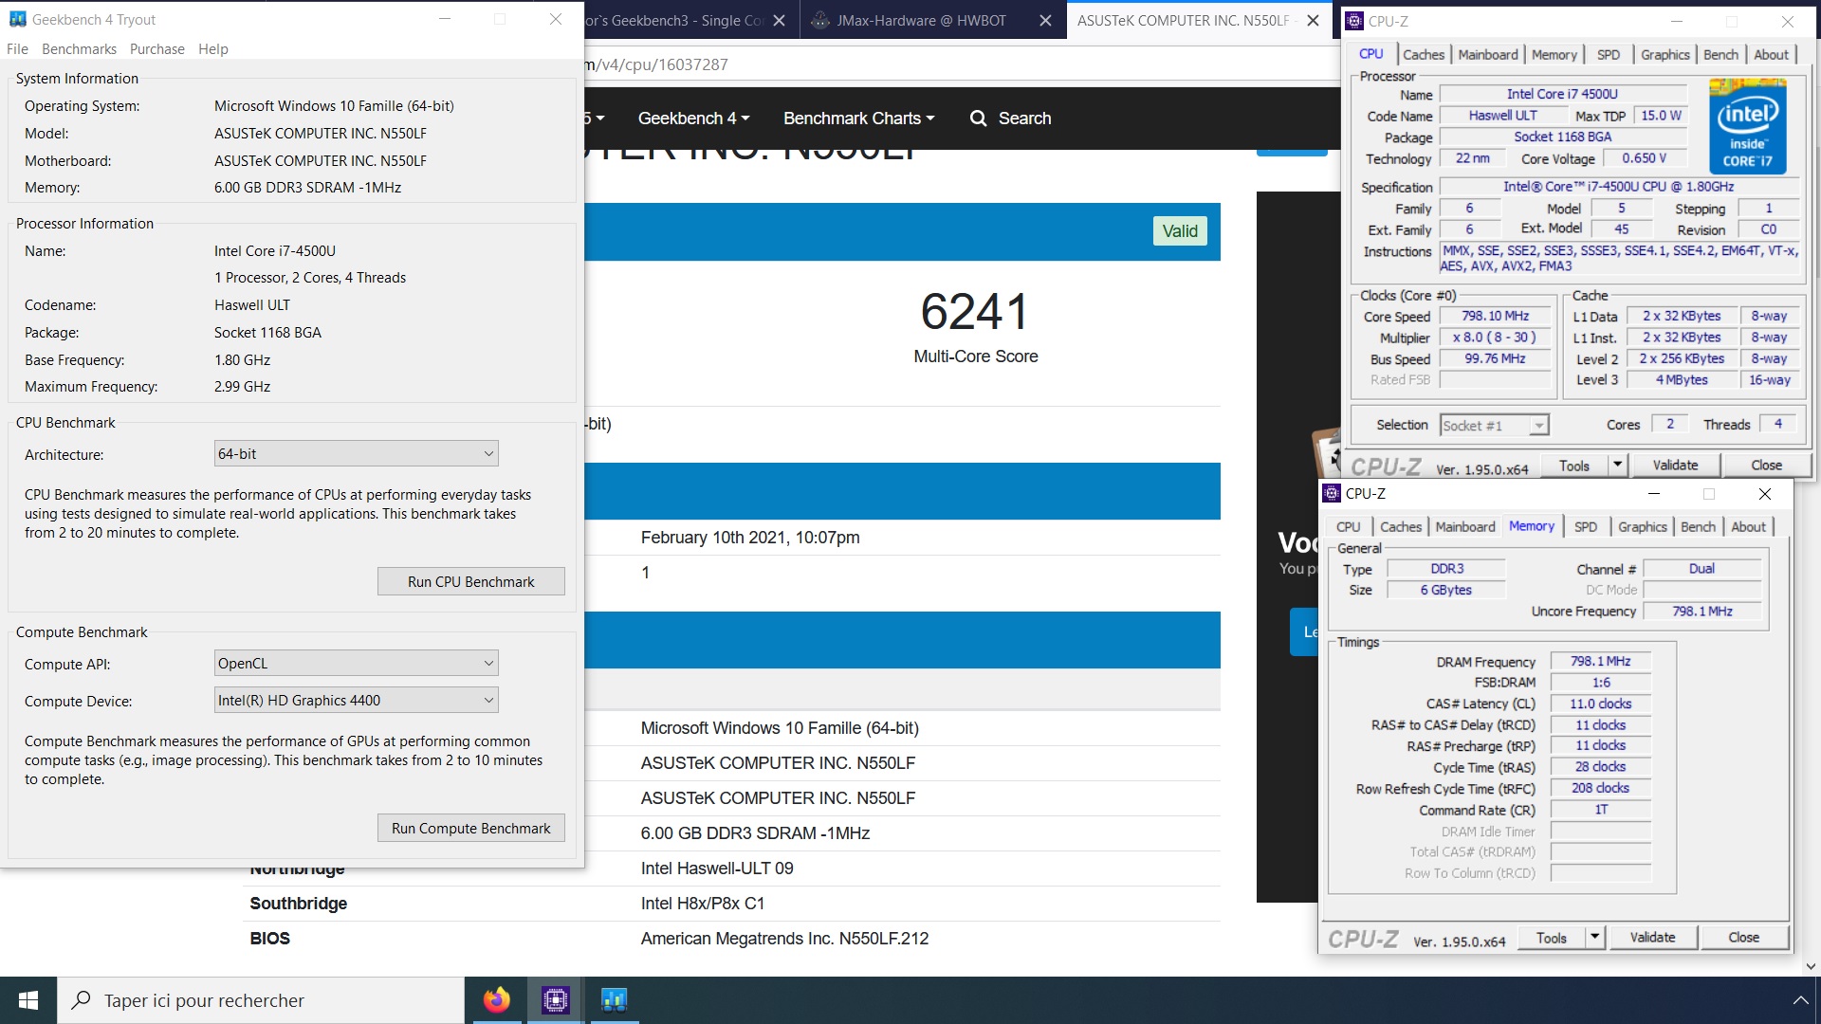This screenshot has height=1024, width=1821.
Task: Click the Core Speed value field in CPU-Z
Action: click(1495, 317)
